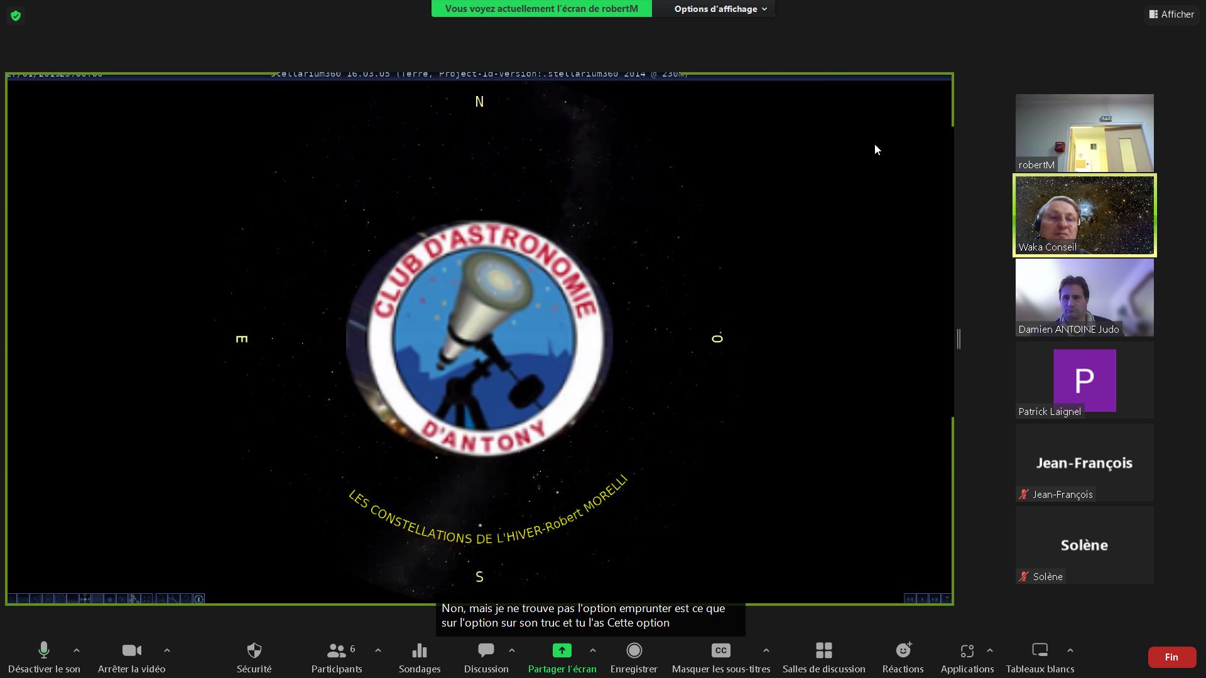This screenshot has height=678, width=1206.
Task: Open the Réactions menu
Action: [903, 657]
